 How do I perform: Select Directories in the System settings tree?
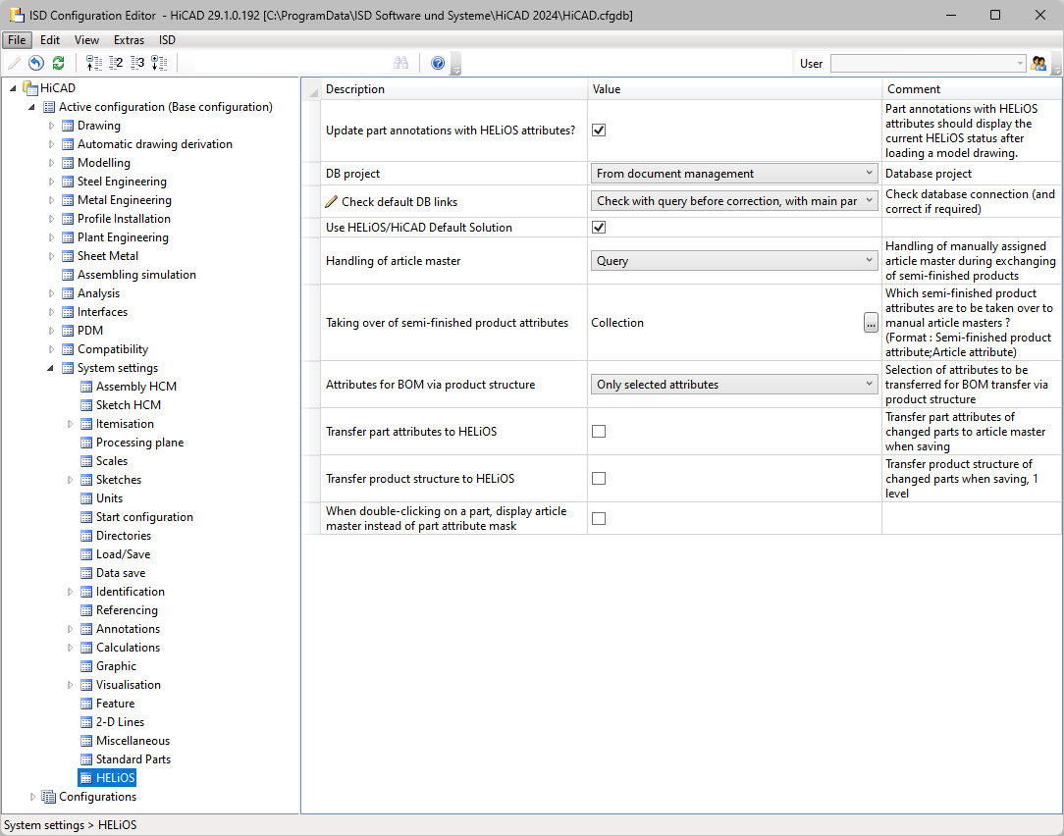click(124, 536)
